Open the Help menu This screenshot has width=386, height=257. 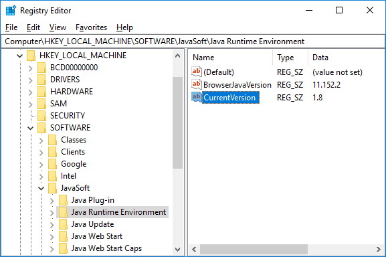124,27
